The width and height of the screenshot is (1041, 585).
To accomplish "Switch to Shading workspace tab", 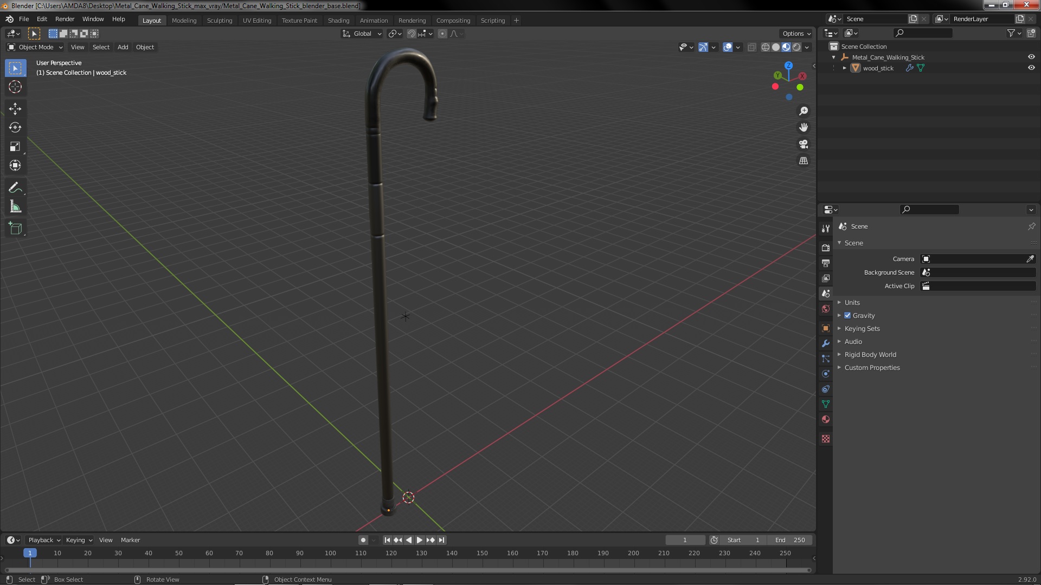I will pyautogui.click(x=338, y=20).
